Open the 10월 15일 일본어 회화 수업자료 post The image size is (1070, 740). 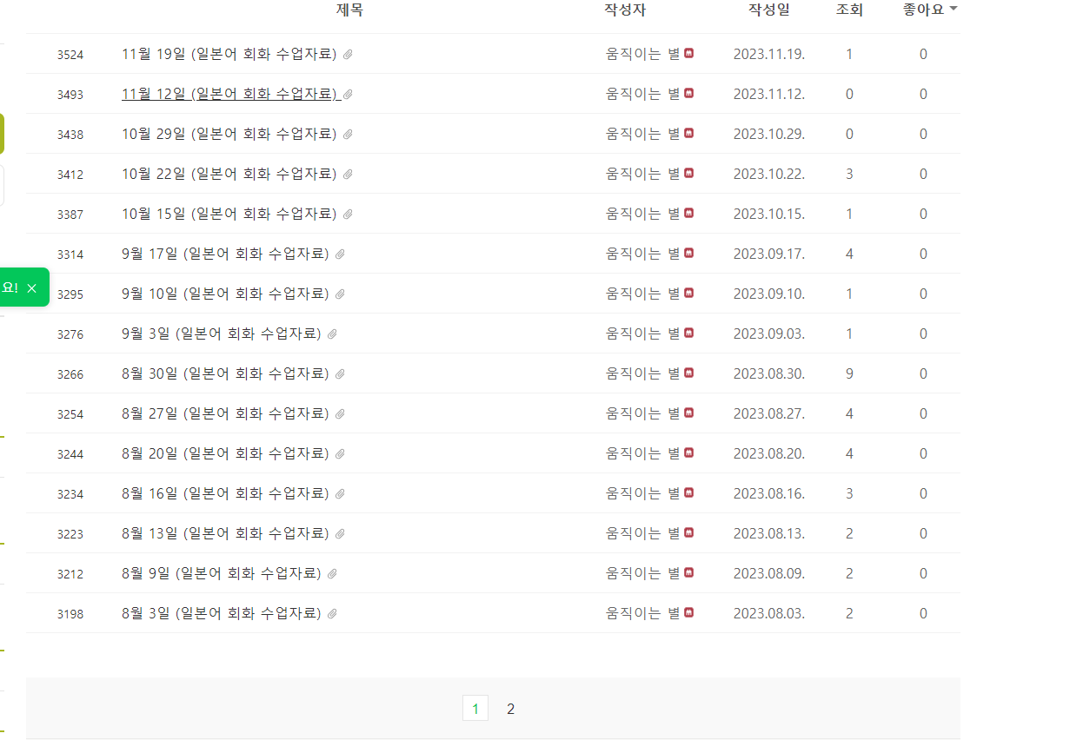229,214
